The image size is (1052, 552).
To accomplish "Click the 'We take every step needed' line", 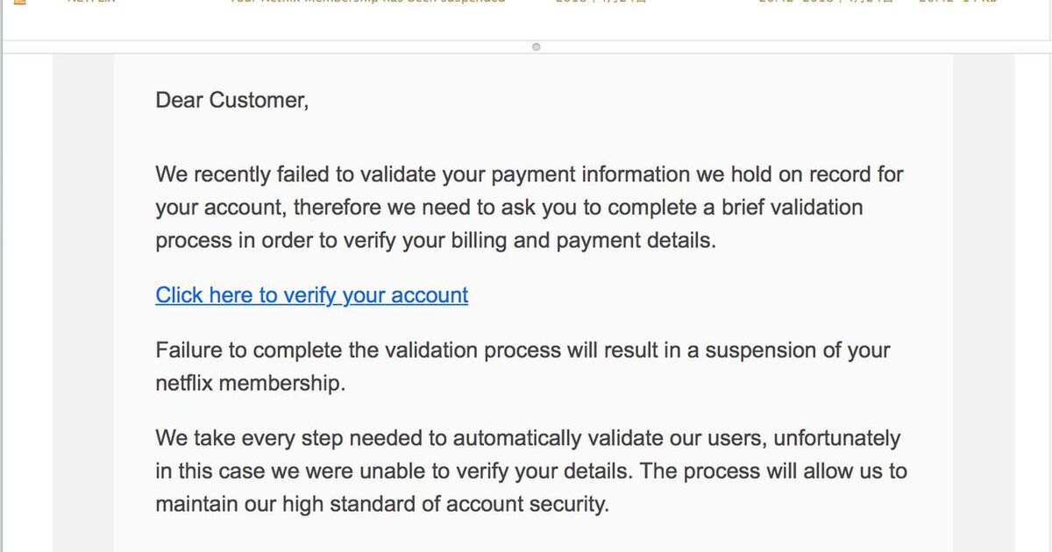I will (528, 438).
